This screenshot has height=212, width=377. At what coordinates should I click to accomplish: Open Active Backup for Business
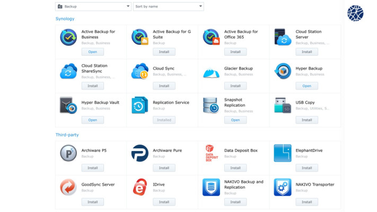tap(93, 52)
